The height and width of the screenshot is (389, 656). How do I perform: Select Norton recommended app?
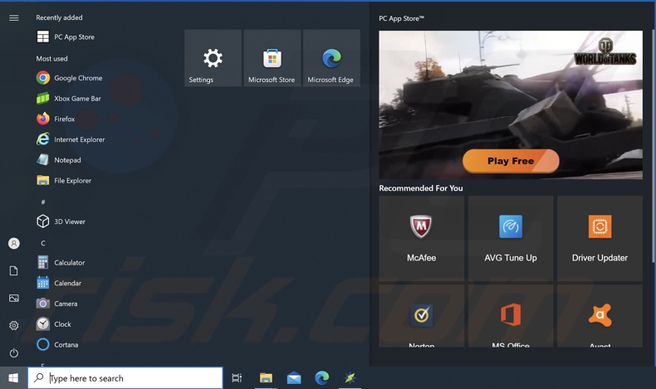click(421, 316)
